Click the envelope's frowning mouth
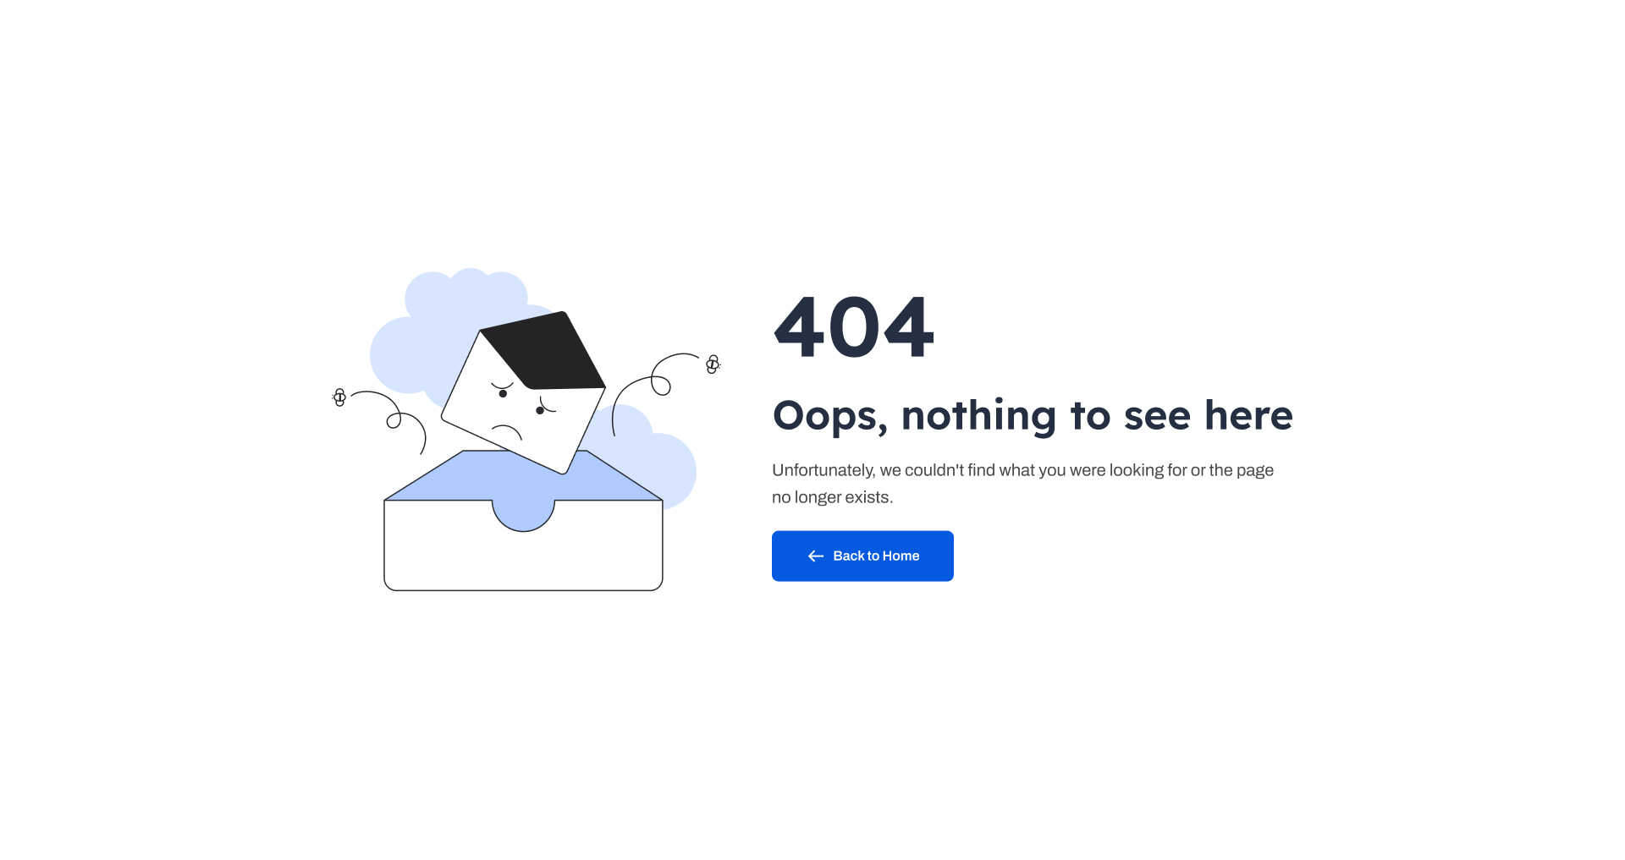1625x860 pixels. click(507, 432)
